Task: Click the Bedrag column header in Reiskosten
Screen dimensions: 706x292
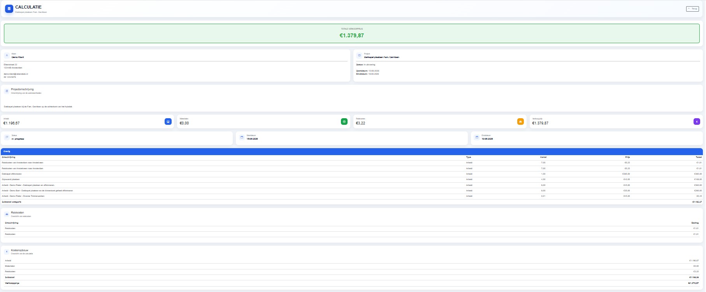Action: [x=695, y=223]
